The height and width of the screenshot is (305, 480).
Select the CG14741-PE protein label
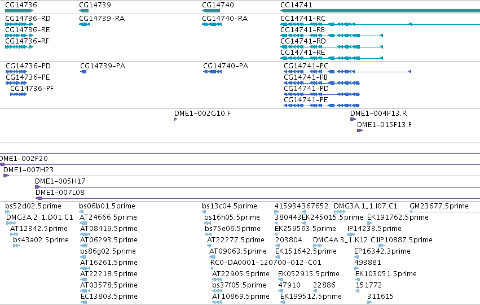click(306, 100)
